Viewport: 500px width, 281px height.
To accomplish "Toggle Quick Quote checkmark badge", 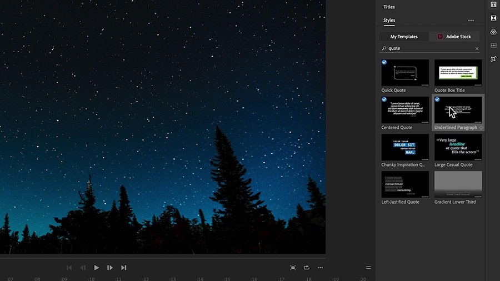I will click(384, 62).
